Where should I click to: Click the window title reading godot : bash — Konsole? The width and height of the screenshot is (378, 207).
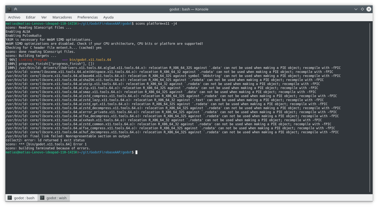pyautogui.click(x=189, y=9)
